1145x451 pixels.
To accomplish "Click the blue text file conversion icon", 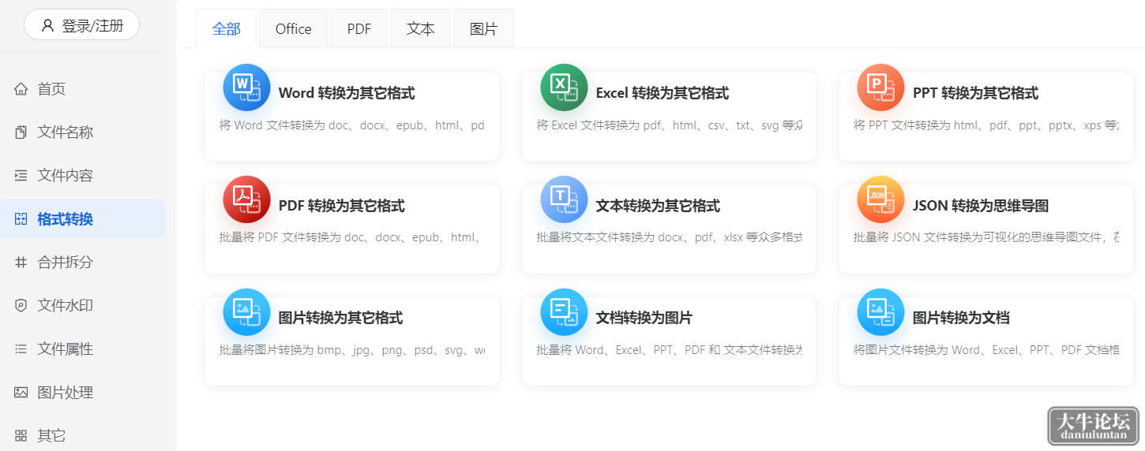I will (564, 199).
